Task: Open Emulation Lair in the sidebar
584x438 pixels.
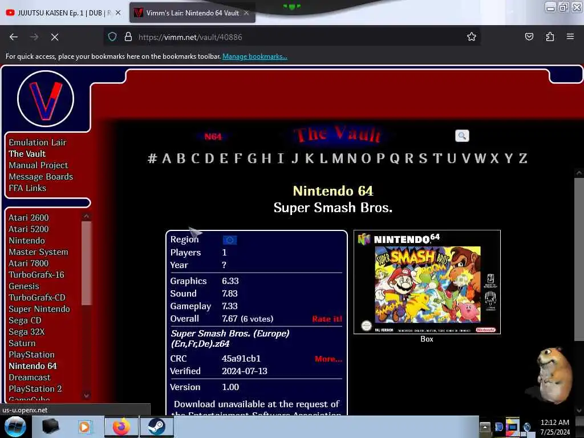Action: point(38,143)
